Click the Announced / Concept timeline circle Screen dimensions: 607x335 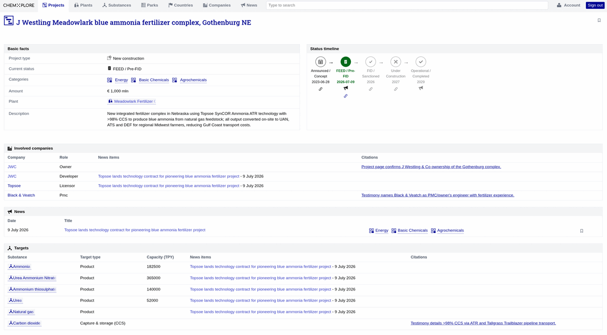(x=320, y=62)
